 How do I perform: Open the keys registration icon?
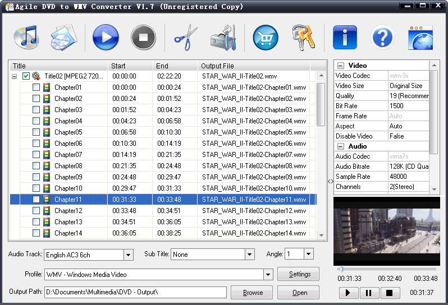(x=303, y=38)
